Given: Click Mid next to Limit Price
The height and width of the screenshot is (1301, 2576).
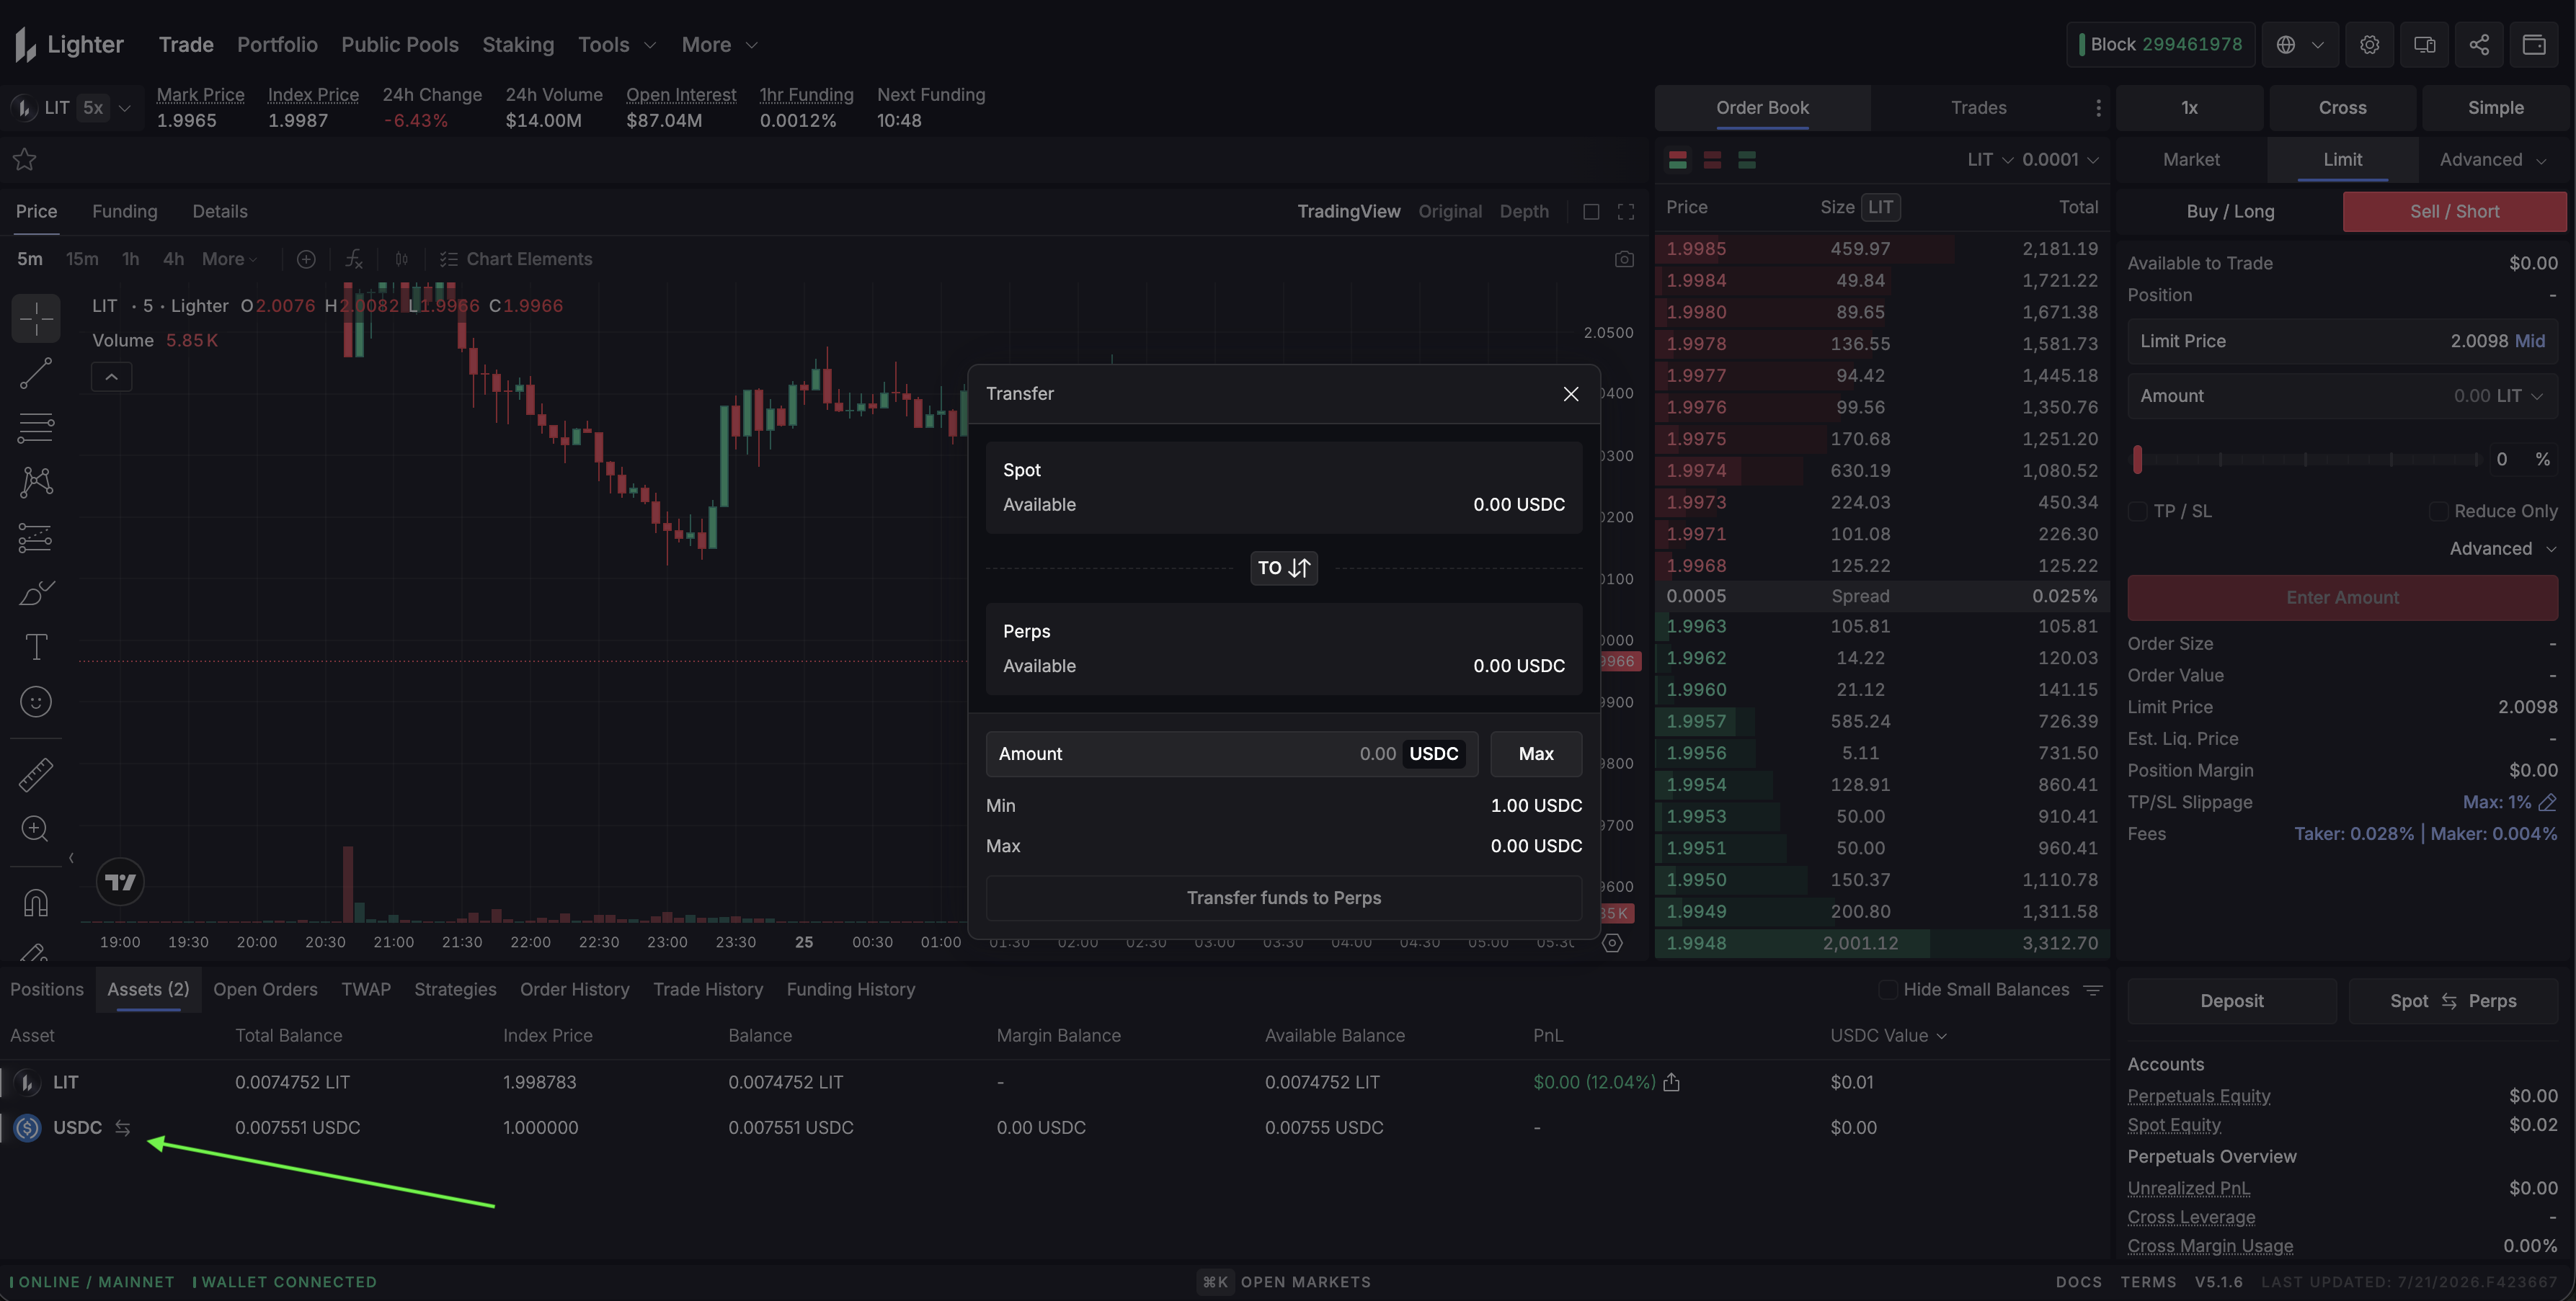Looking at the screenshot, I should point(2529,341).
